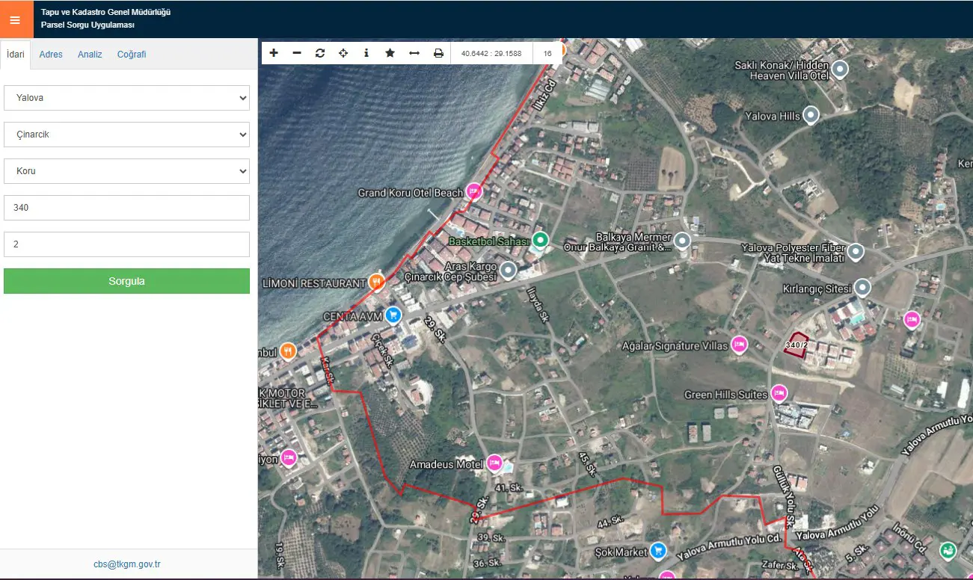Refresh the map view
Image resolution: width=973 pixels, height=580 pixels.
click(320, 53)
